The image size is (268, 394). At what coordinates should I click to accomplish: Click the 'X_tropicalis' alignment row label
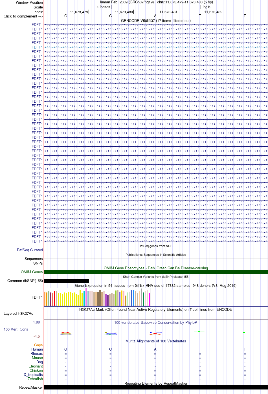33,375
